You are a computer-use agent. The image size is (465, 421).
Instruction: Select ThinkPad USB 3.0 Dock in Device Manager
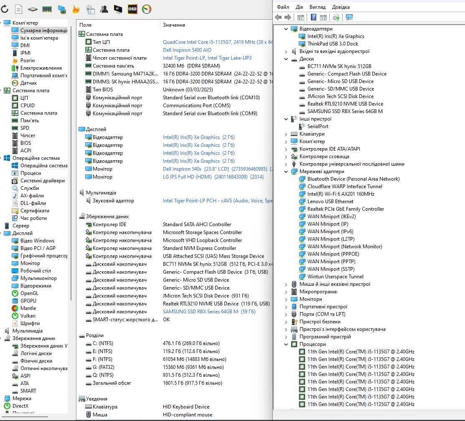(333, 44)
